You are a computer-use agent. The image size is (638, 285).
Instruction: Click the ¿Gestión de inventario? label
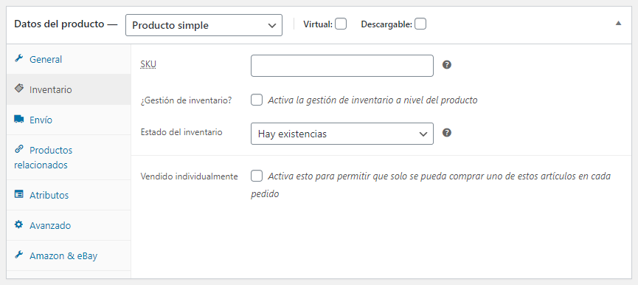click(187, 100)
